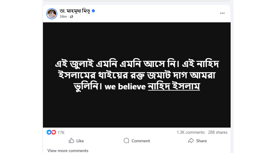The image size is (276, 153).
Task: Click the underlined name in the post text
Action: click(x=174, y=87)
